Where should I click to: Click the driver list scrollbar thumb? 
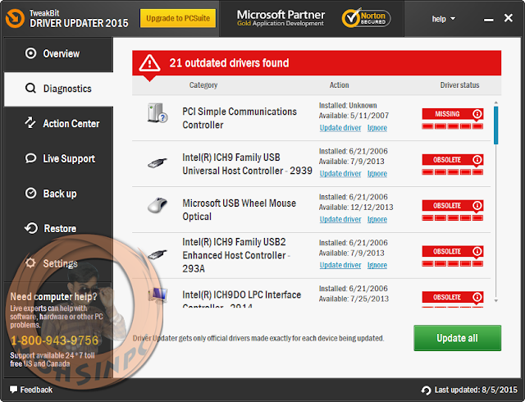[x=495, y=126]
